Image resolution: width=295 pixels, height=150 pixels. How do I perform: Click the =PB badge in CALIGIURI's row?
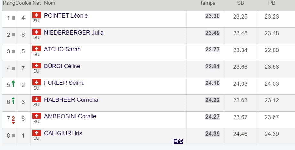178,141
